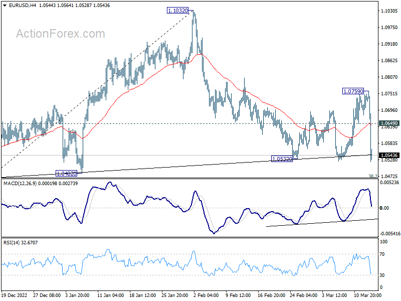Open the chart menu triangle beside EURUSD,H4
The height and width of the screenshot is (301, 401).
point(5,6)
